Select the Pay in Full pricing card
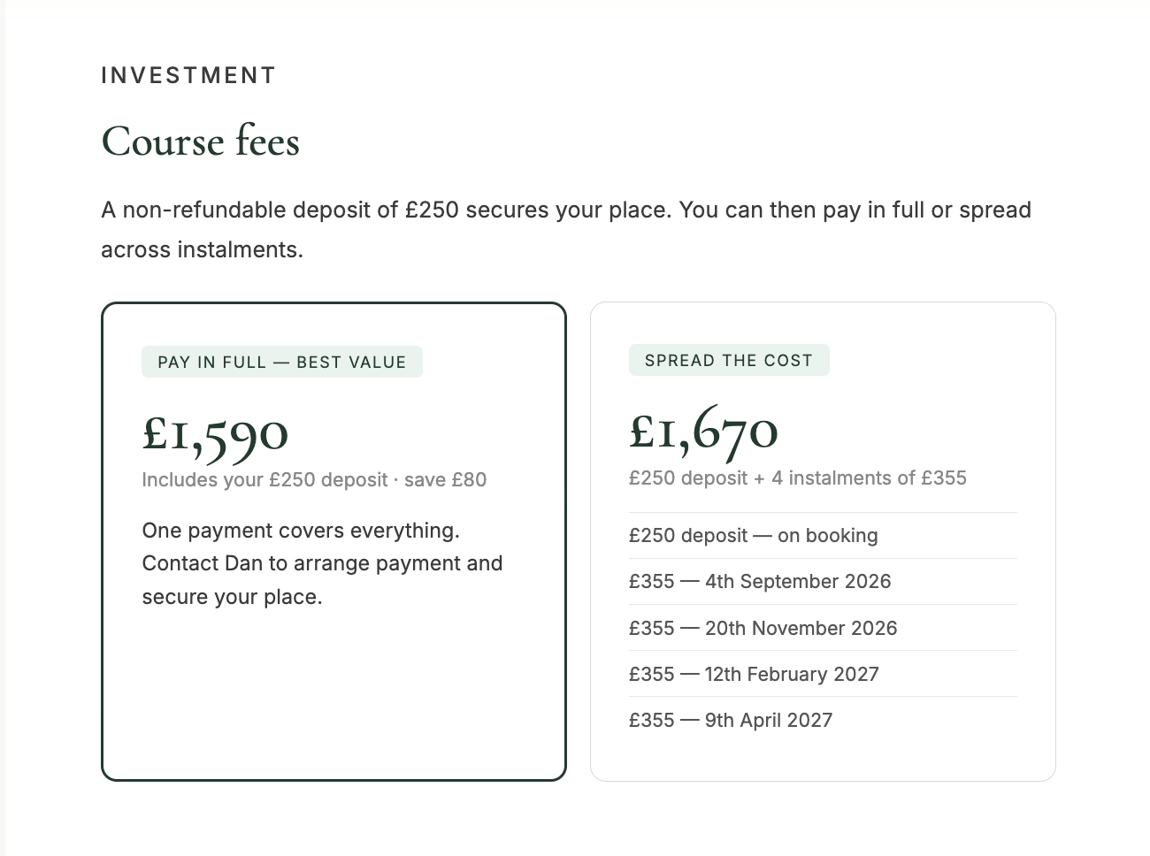Screen dimensions: 1150x856 (x=333, y=541)
